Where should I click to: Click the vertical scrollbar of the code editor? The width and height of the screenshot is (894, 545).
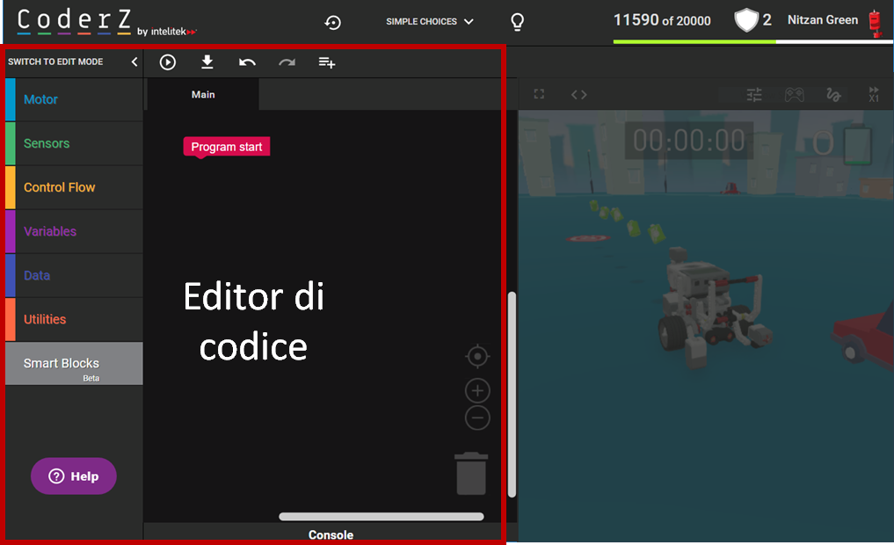click(512, 395)
